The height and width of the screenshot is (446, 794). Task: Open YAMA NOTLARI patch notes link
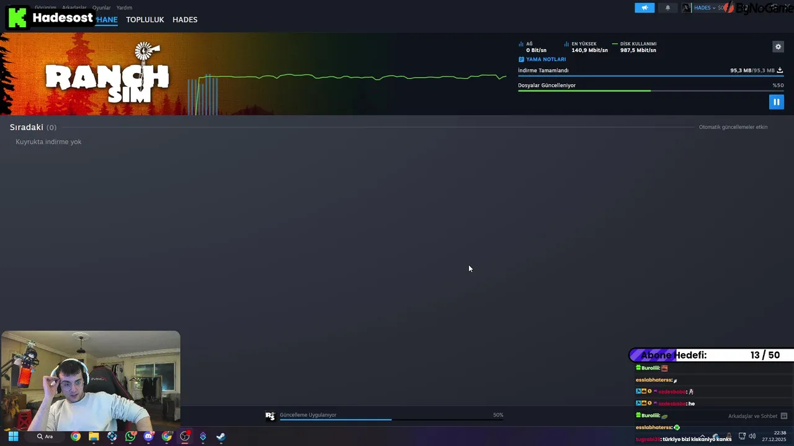click(542, 59)
